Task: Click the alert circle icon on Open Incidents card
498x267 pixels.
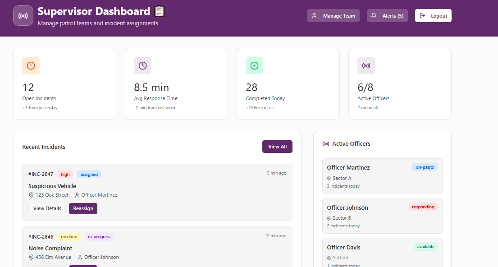Action: tap(31, 65)
